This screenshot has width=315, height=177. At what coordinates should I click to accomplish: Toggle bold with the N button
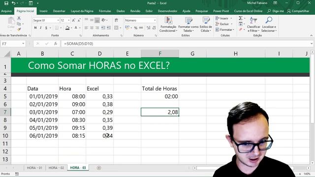35,28
